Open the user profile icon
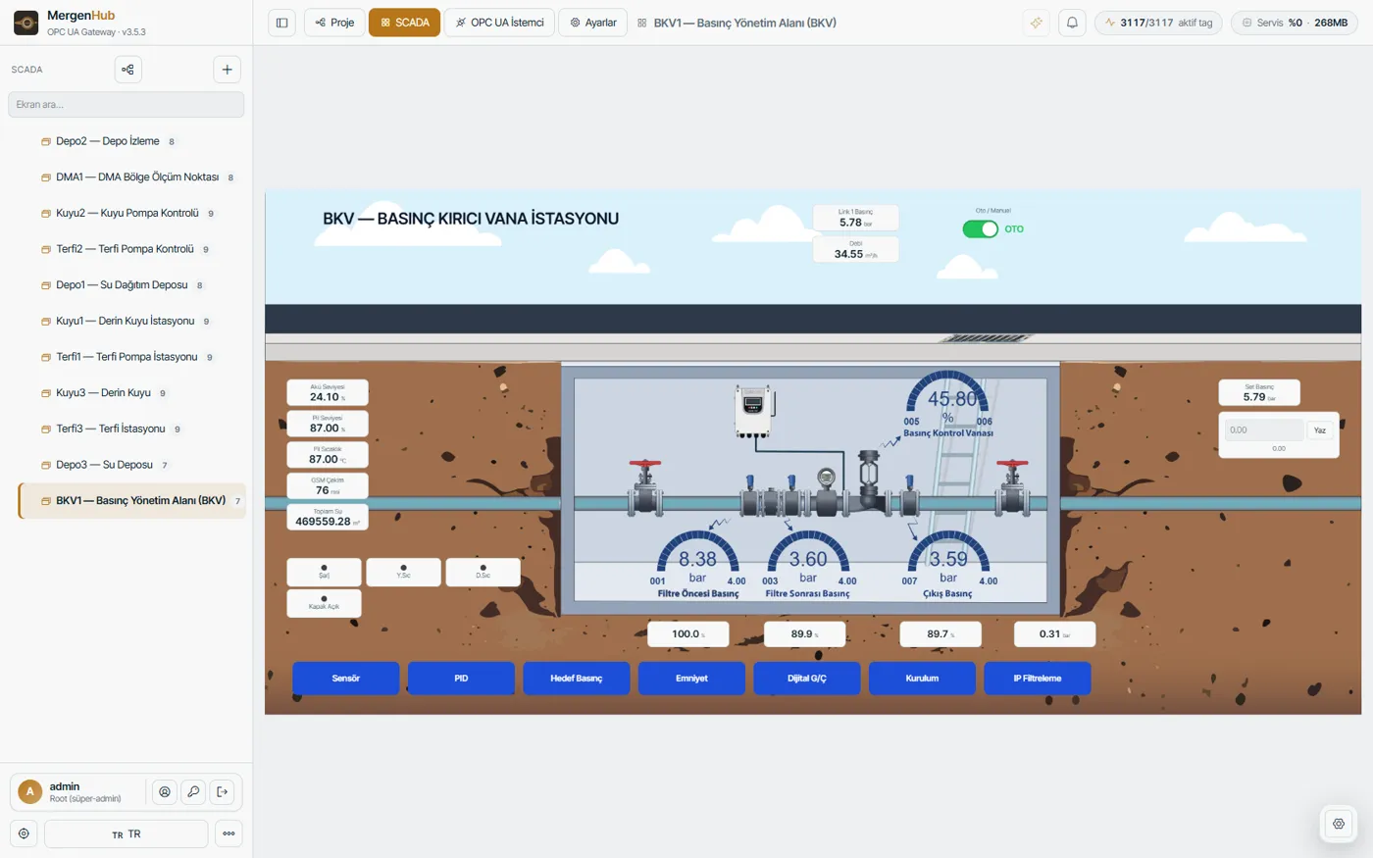The width and height of the screenshot is (1373, 858). point(165,792)
